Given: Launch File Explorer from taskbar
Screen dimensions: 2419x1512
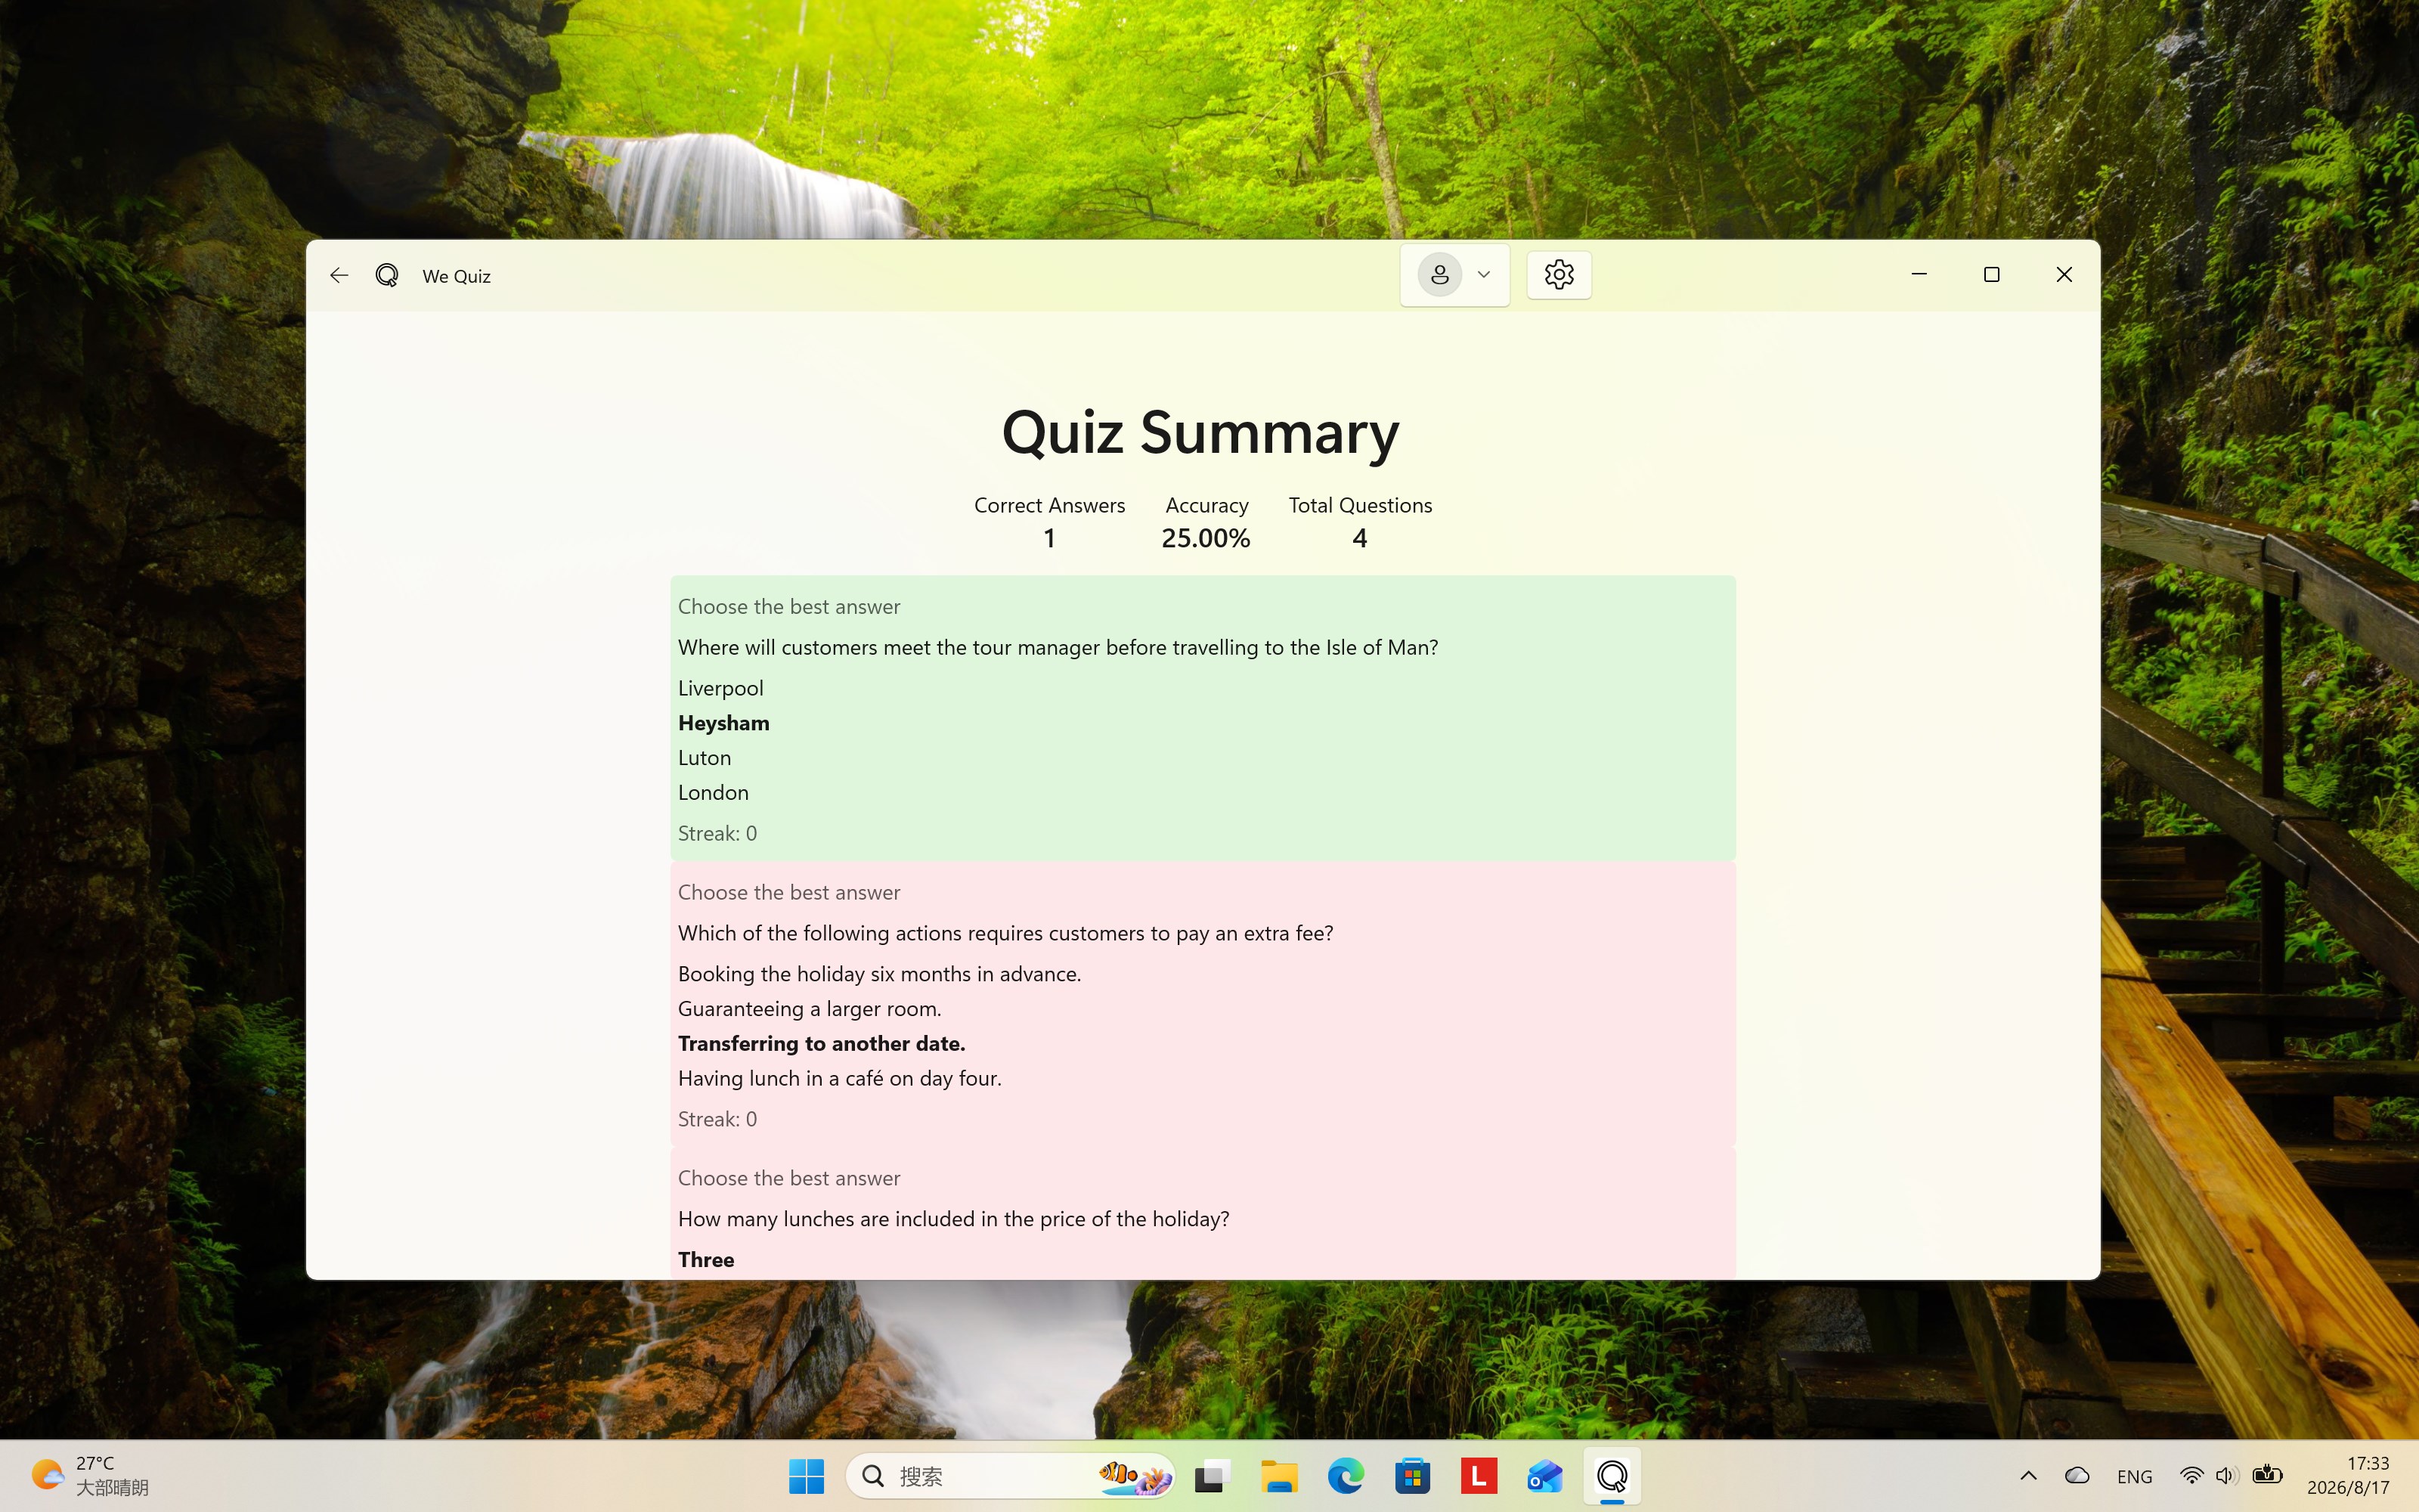Looking at the screenshot, I should pos(1280,1476).
